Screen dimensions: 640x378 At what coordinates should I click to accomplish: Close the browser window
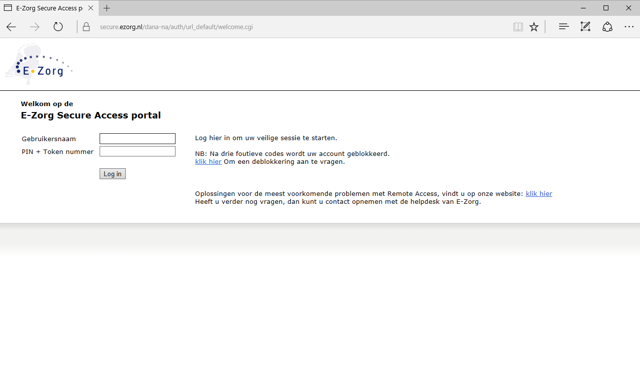click(x=629, y=8)
